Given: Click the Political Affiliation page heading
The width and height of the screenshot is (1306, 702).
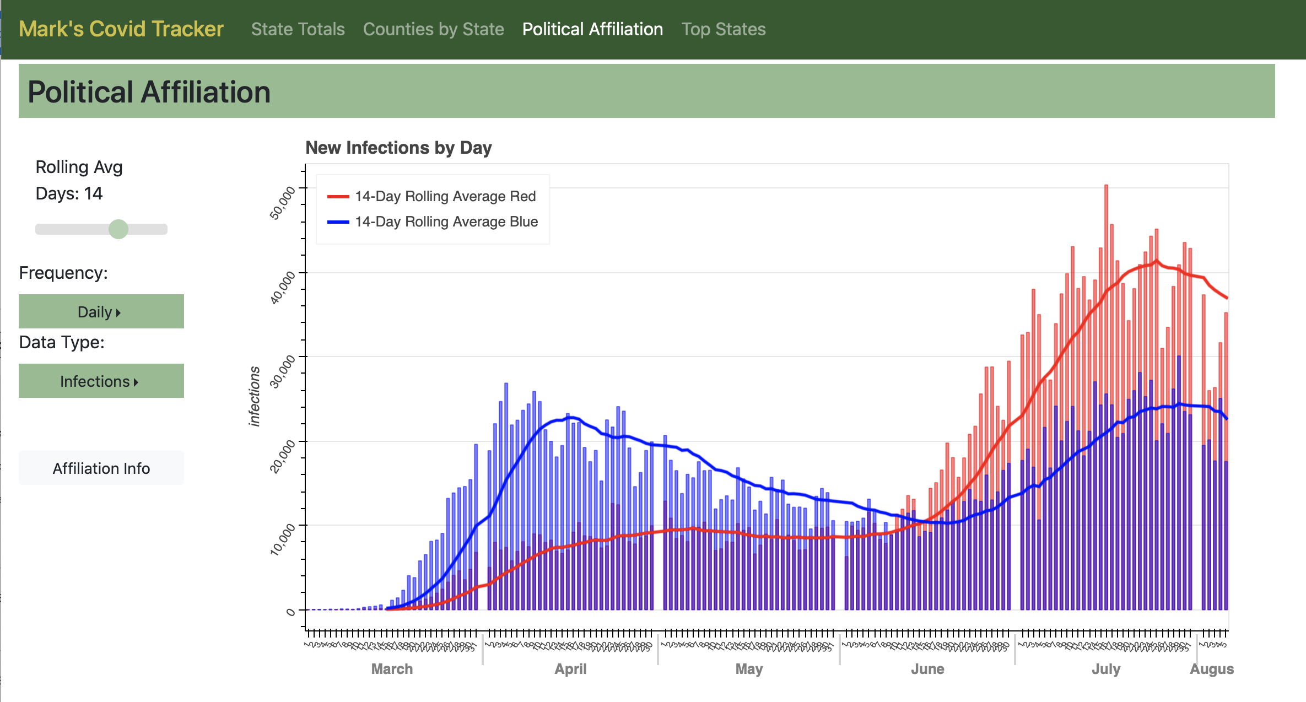Looking at the screenshot, I should point(149,91).
